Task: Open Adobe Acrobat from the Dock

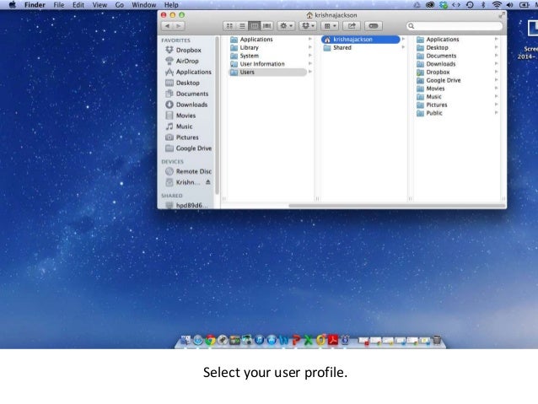Action: pos(333,340)
